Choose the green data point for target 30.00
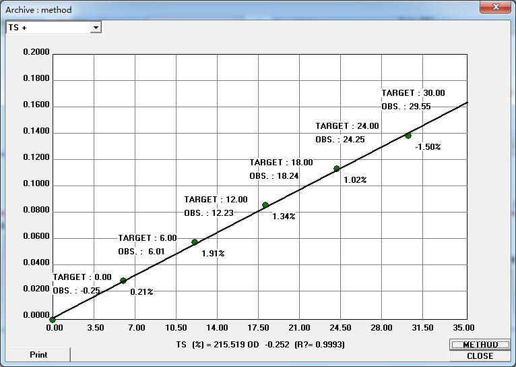This screenshot has width=516, height=367. pyautogui.click(x=408, y=136)
